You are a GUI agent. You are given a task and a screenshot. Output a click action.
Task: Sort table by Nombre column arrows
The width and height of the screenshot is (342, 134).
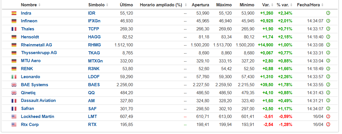[39, 5]
